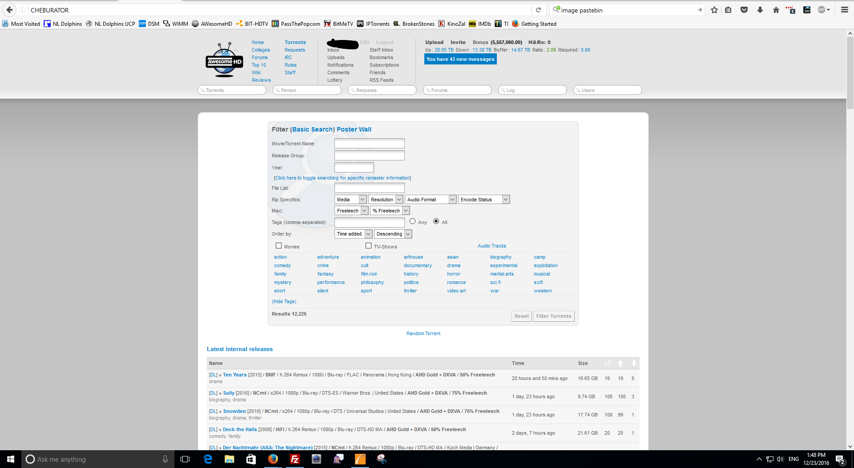Open File Explorer from taskbar
Viewport: 854px width, 468px height.
(229, 459)
